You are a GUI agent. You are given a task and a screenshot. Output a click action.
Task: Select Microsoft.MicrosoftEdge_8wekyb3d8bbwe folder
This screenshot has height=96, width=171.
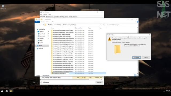[x=63, y=38]
